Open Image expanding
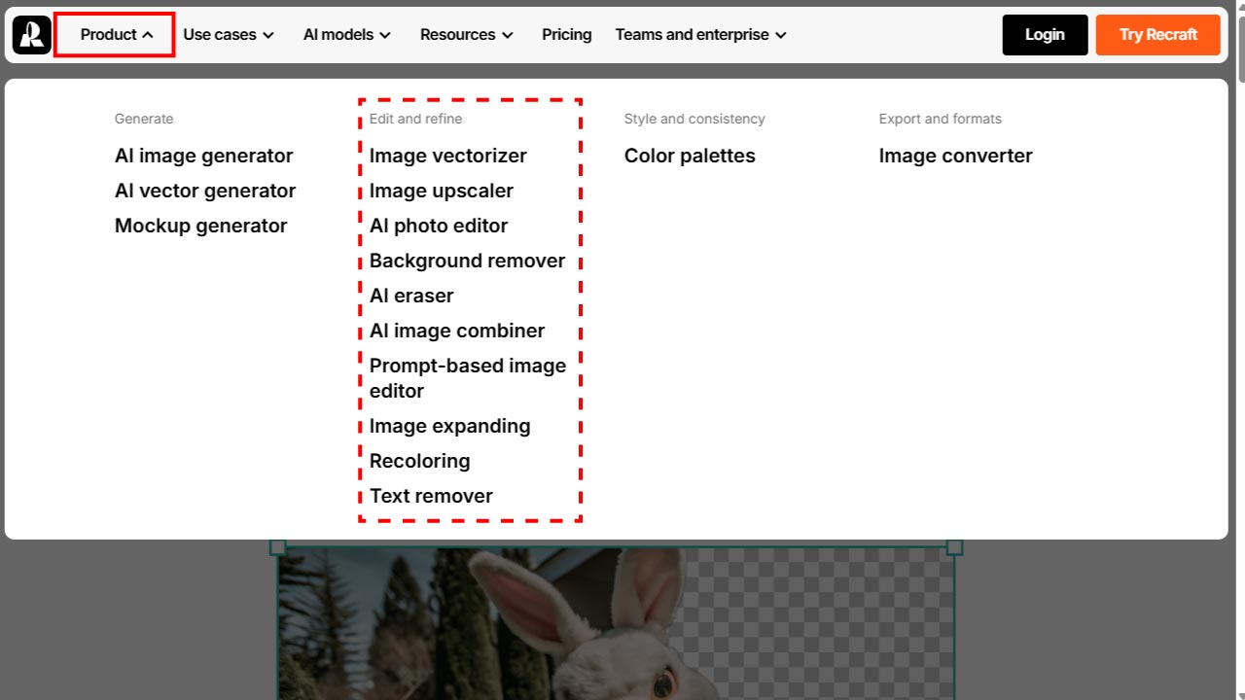The width and height of the screenshot is (1245, 700). (449, 426)
